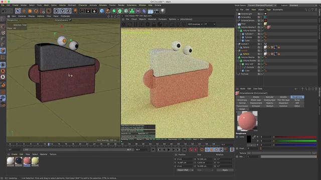Open viewport Cameras menu
This screenshot has width=321, height=180.
coord(22,16)
